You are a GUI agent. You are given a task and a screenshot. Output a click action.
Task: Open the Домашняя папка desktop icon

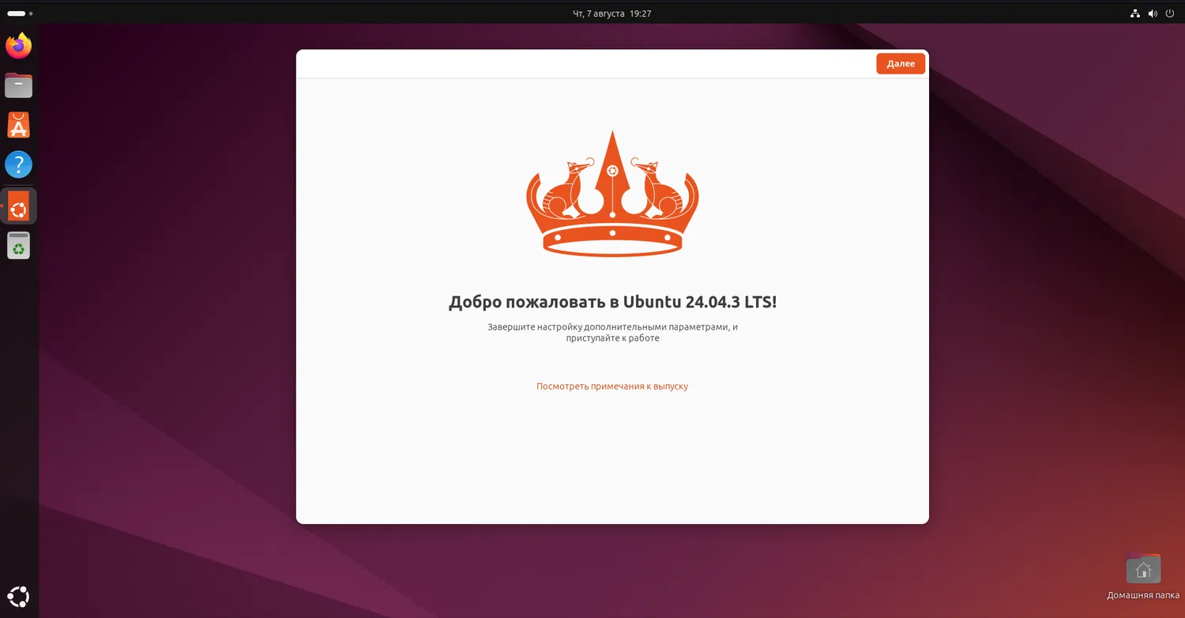coord(1143,577)
